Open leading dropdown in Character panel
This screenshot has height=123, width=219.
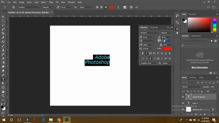click(171, 37)
